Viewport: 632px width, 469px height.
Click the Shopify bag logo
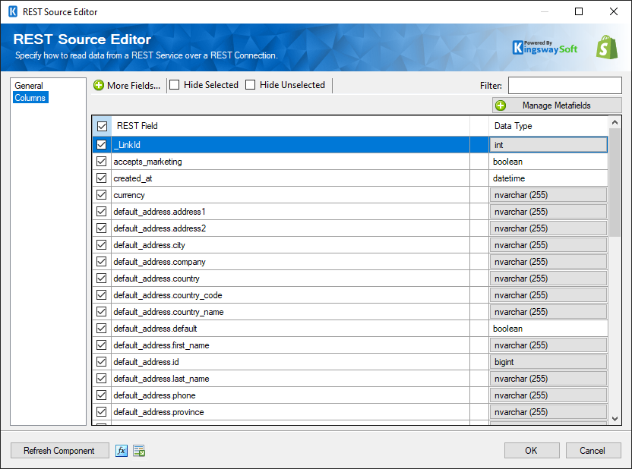point(607,48)
